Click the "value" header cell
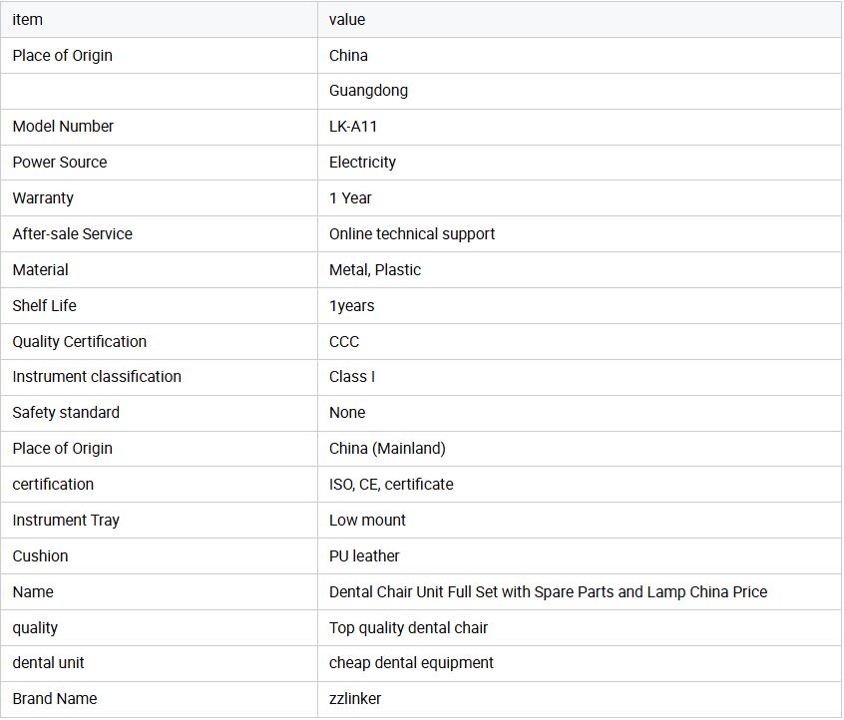 (347, 20)
